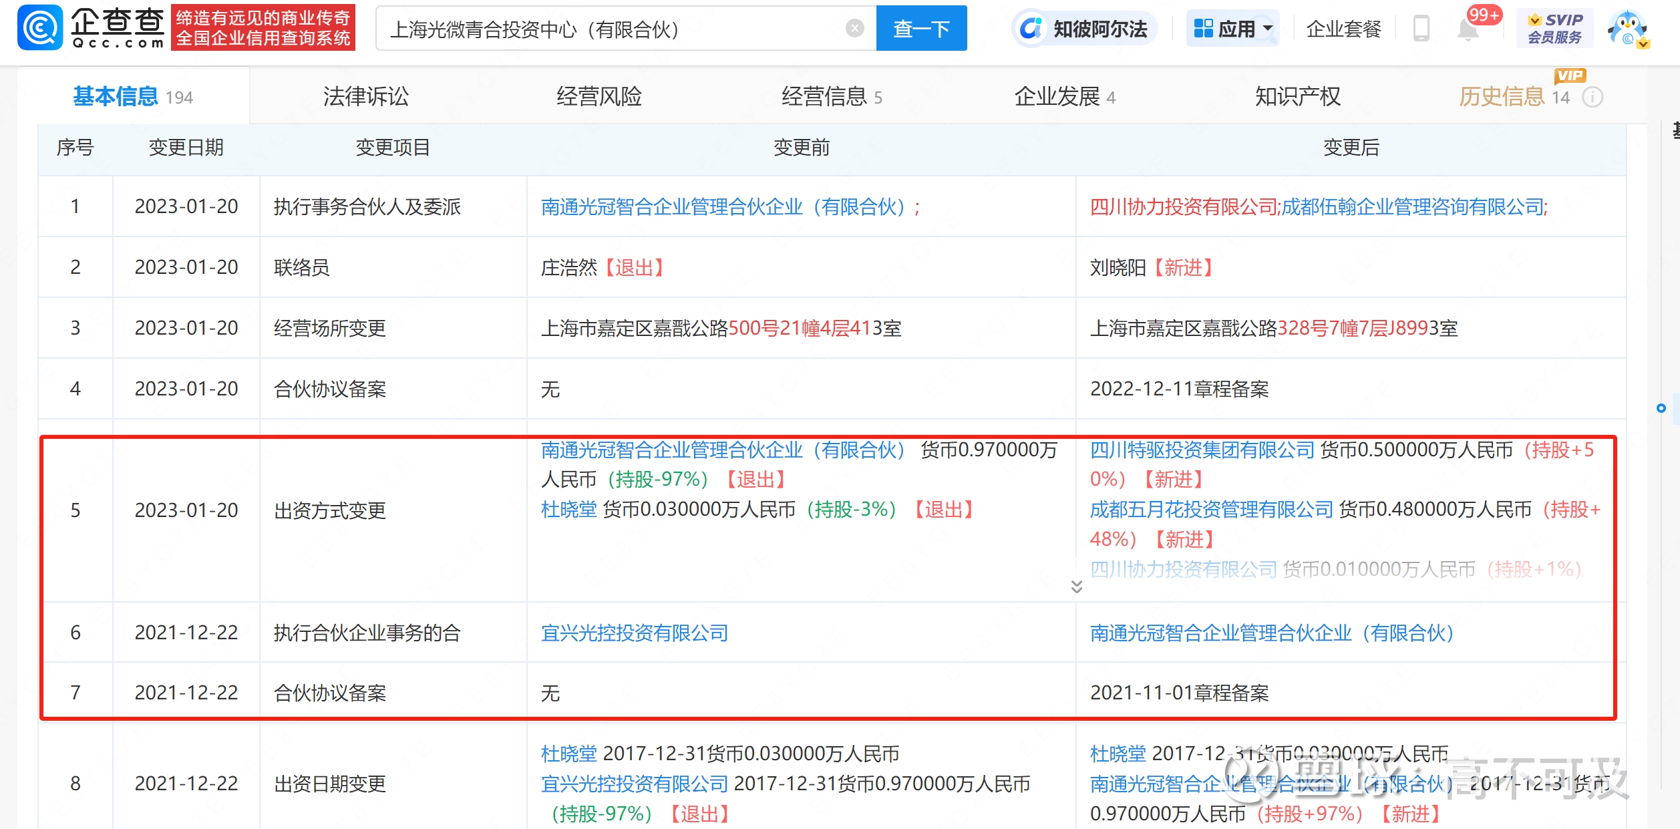Switch to 基本信息 tab
This screenshot has width=1680, height=829.
click(x=133, y=97)
